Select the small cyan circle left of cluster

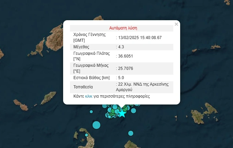tap(91, 111)
